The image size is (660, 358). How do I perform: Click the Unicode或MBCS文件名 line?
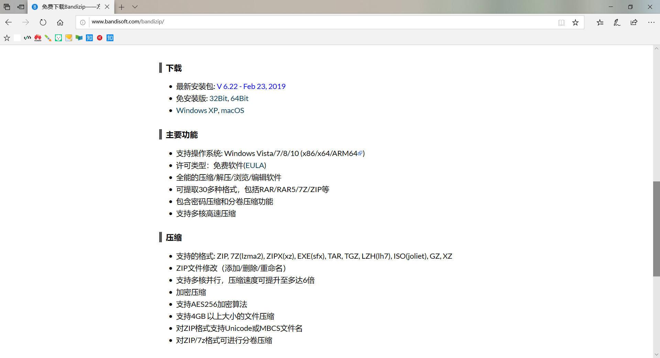239,328
